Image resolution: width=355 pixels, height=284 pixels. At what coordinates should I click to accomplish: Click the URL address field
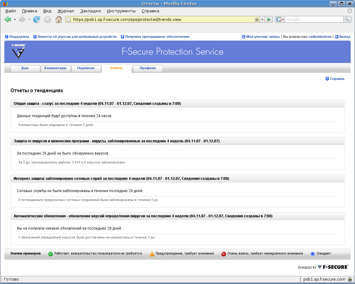(163, 19)
